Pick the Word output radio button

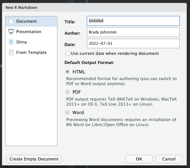pos(67,112)
